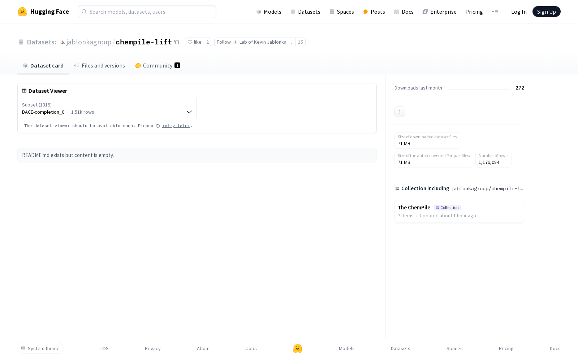Click the 1,179,084 rows value
Viewport: 578px width, 361px height.
point(489,162)
